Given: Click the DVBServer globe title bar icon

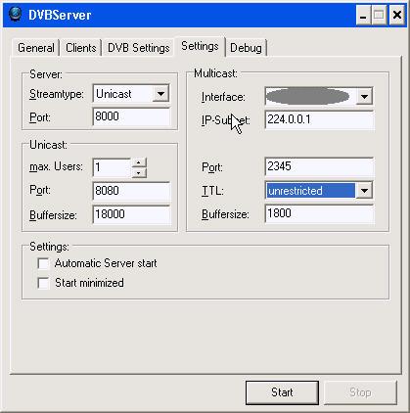Looking at the screenshot, I should pos(15,14).
